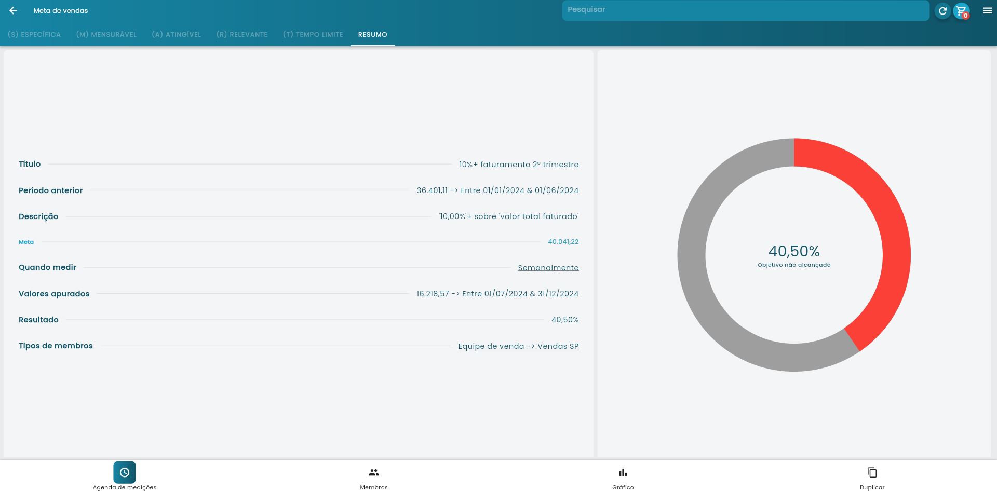Viewport: 997px width, 491px height.
Task: Open the Gráfico bar chart icon
Action: 623,472
